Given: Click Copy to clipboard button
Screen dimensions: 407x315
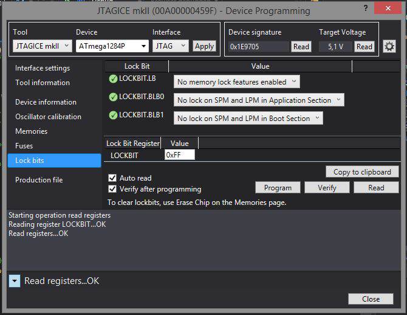Looking at the screenshot, I should pyautogui.click(x=362, y=172).
